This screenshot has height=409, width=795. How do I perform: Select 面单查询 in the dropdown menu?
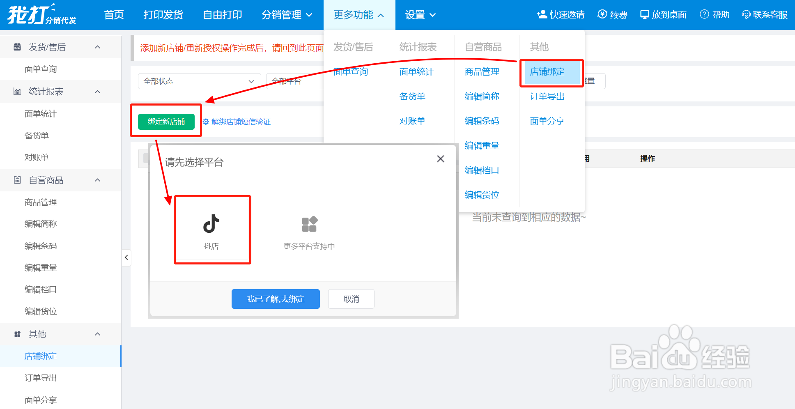[x=351, y=72]
